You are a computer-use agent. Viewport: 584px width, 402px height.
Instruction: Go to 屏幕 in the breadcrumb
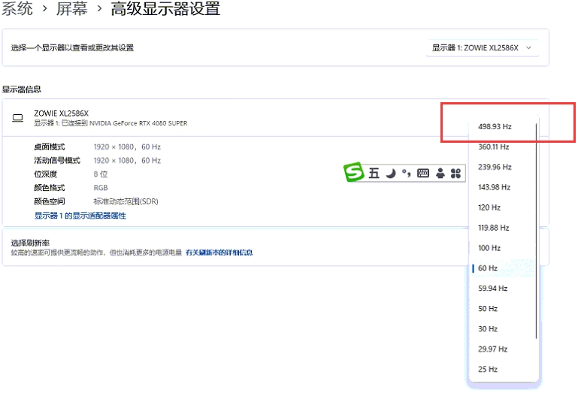(72, 8)
